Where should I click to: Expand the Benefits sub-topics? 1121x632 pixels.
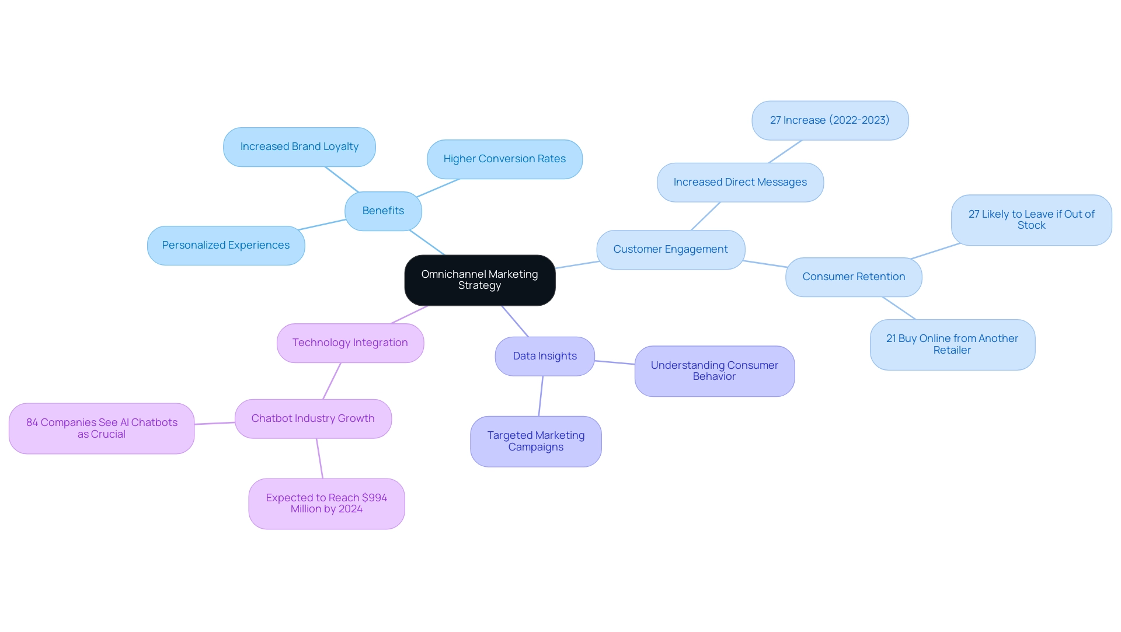381,211
